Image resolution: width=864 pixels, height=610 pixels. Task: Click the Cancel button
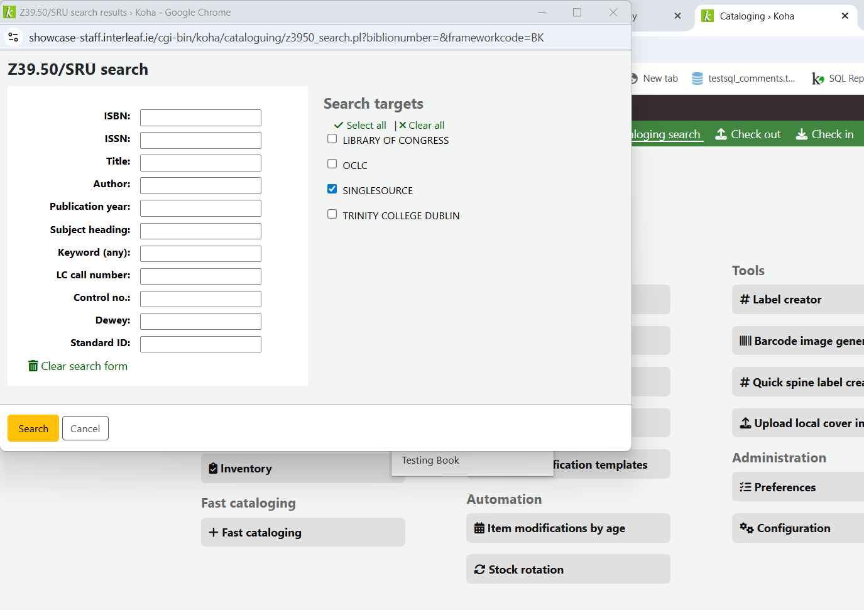tap(85, 428)
